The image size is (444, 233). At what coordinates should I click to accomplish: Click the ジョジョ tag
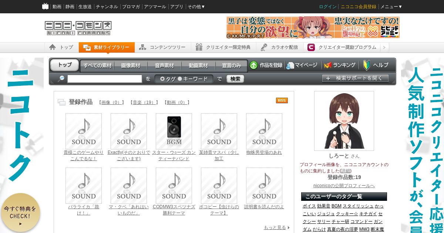coord(326,214)
